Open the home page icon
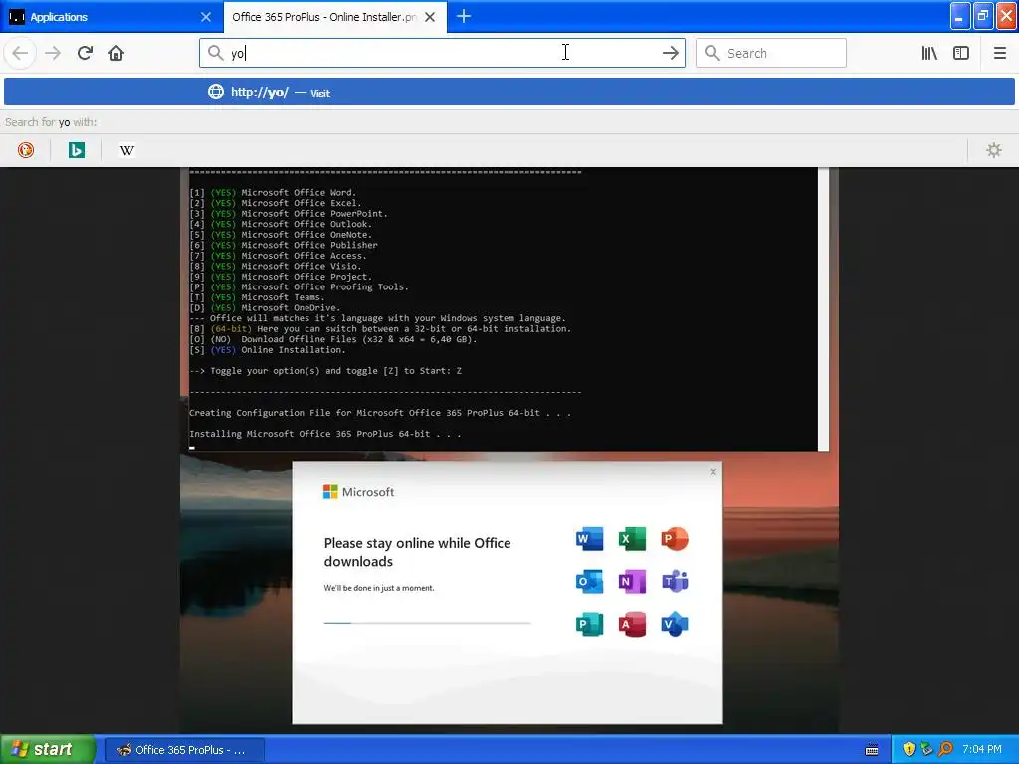Image resolution: width=1019 pixels, height=764 pixels. click(x=116, y=53)
